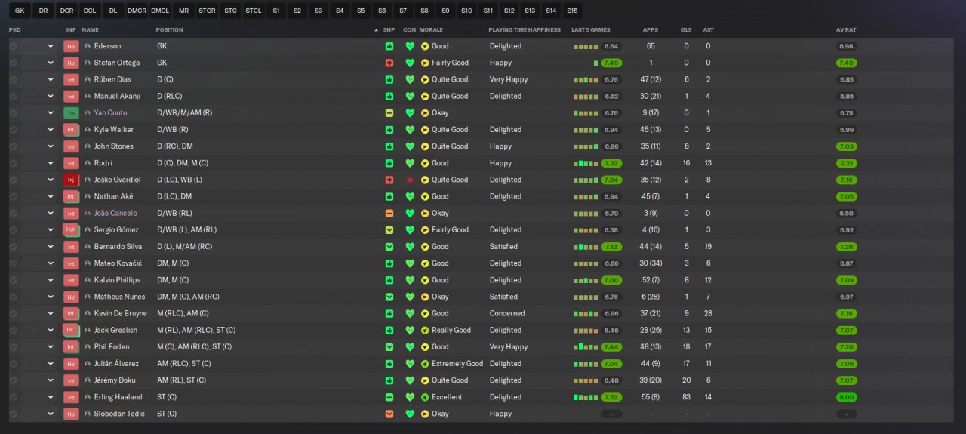Toggle the picked checkmark for Bernardo Silva

pos(14,247)
